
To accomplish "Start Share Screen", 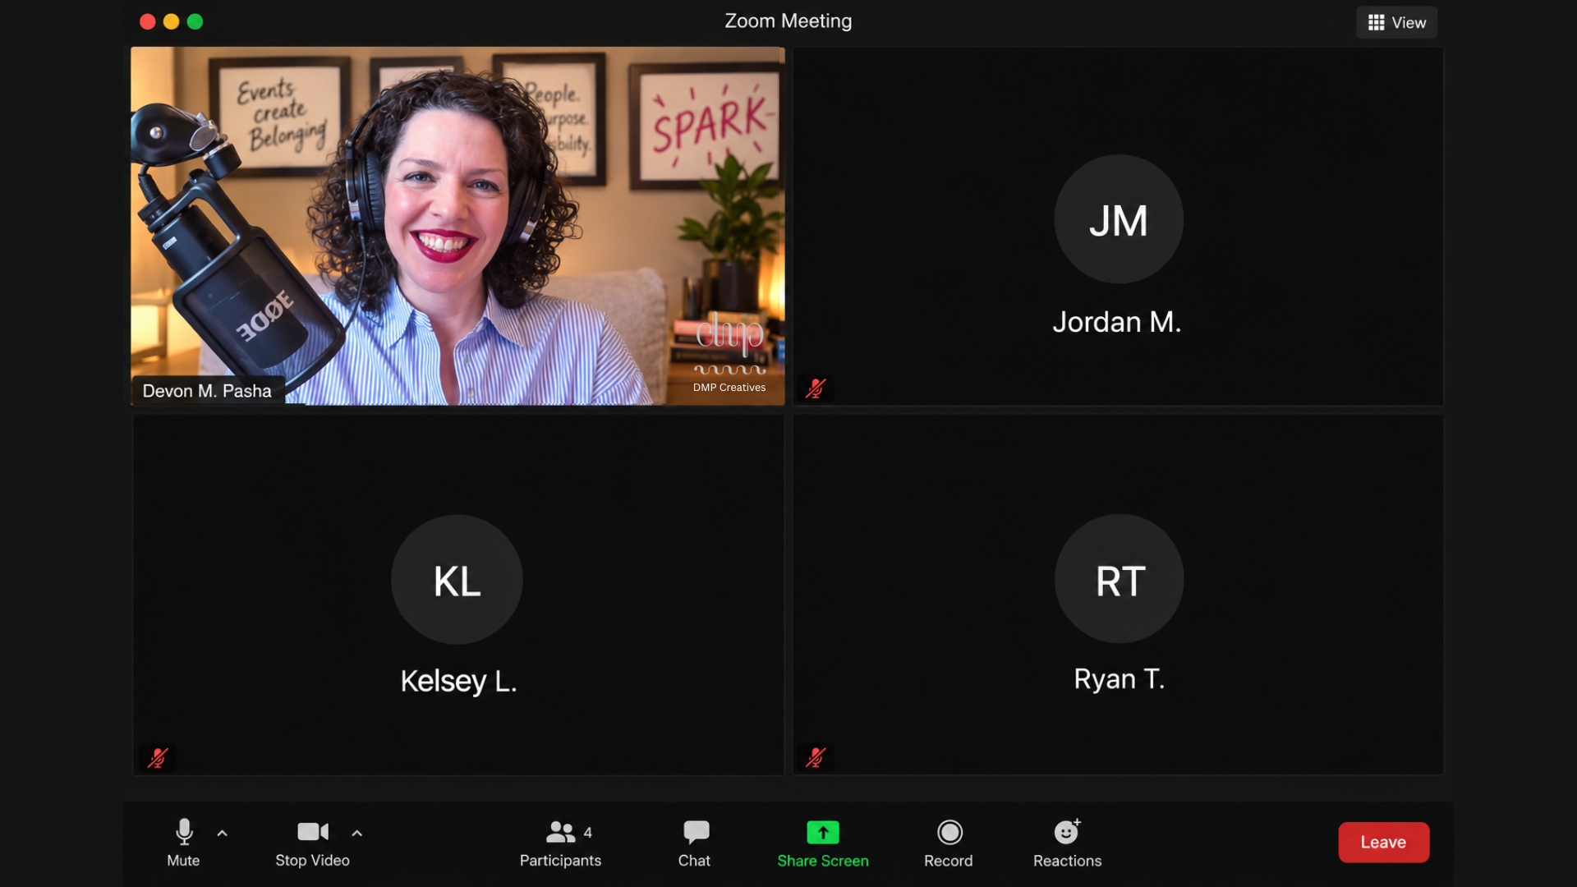I will tap(822, 843).
